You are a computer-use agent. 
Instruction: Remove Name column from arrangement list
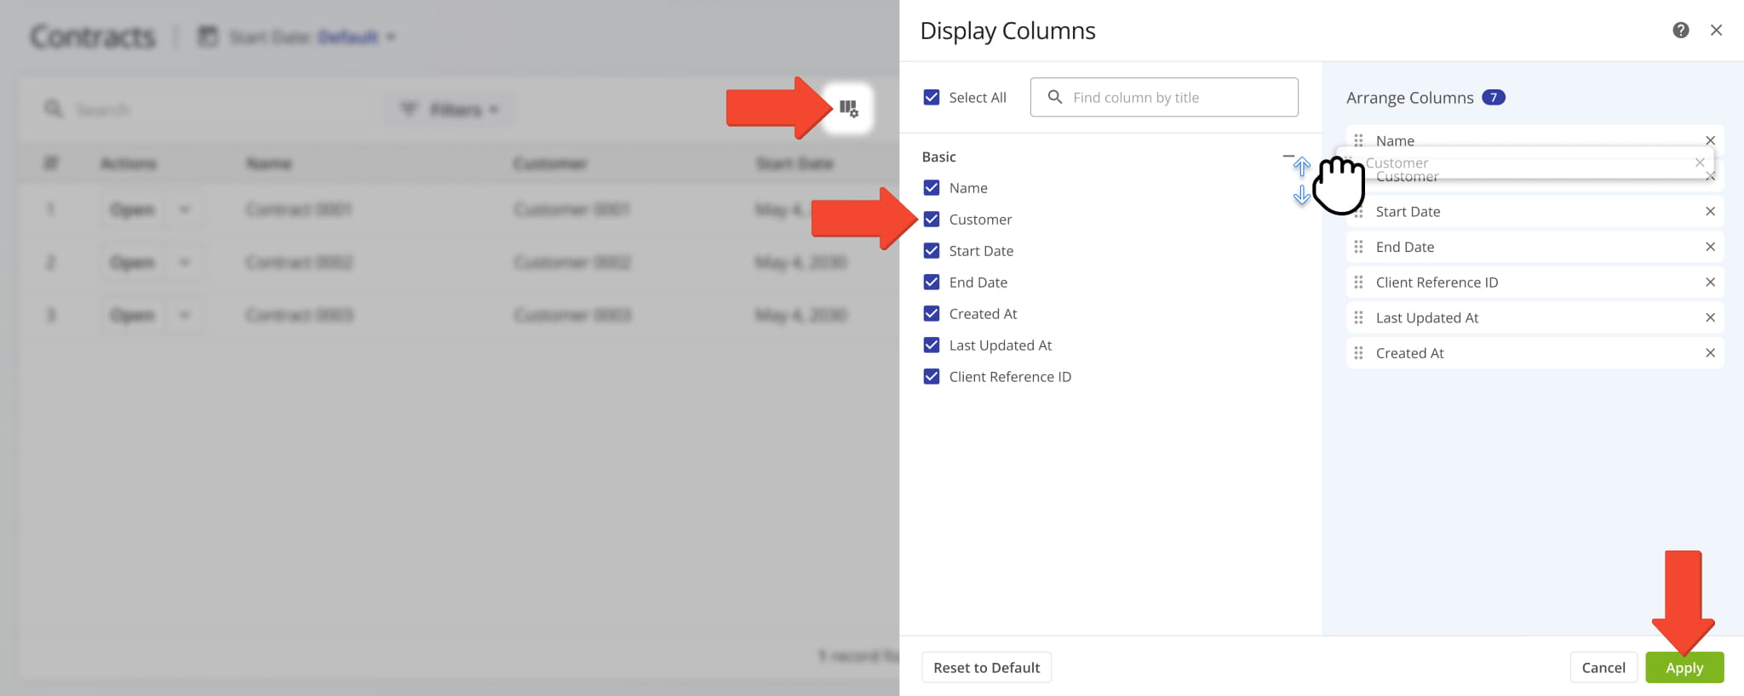point(1710,140)
